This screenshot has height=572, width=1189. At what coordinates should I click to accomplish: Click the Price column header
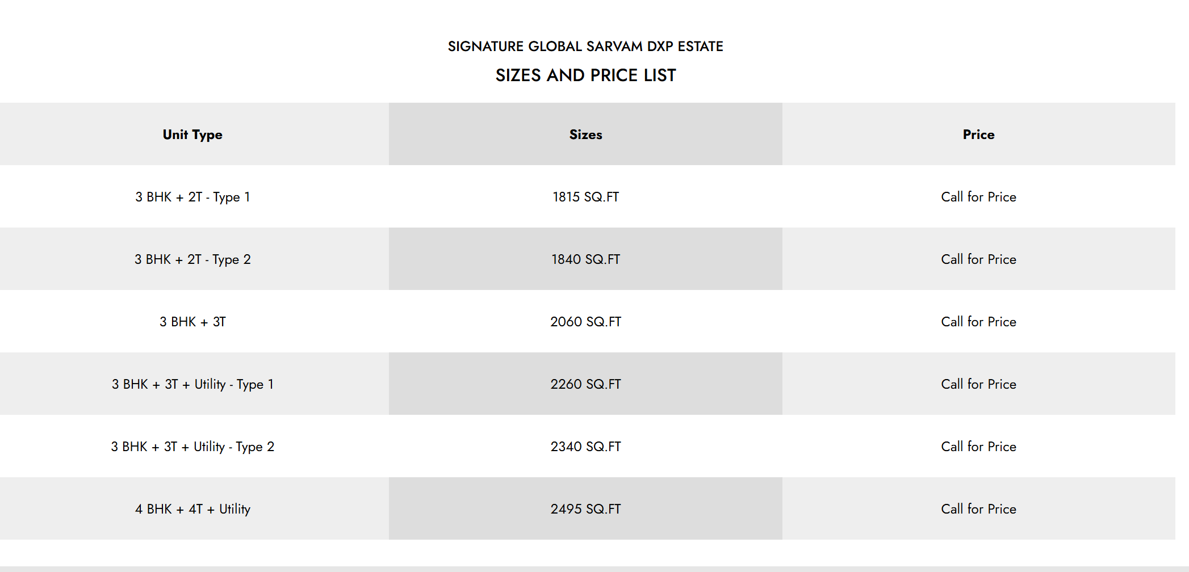(978, 134)
